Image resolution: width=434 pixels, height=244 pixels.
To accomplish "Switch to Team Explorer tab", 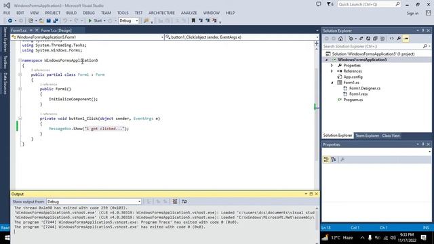I will click(x=367, y=136).
